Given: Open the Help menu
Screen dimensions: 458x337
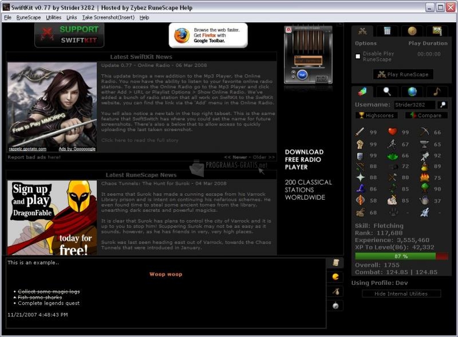Looking at the screenshot, I should [x=144, y=18].
